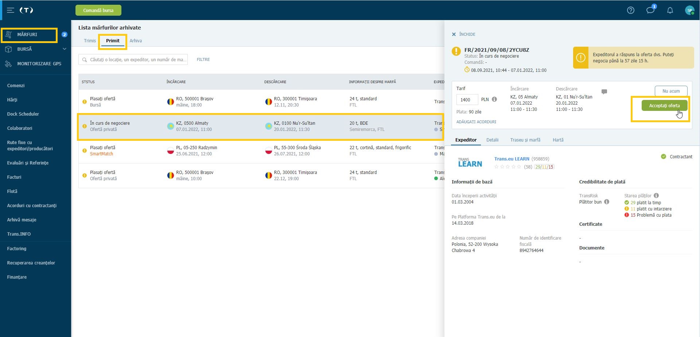
Task: Open Comenzi in the sidebar
Action: pos(16,86)
